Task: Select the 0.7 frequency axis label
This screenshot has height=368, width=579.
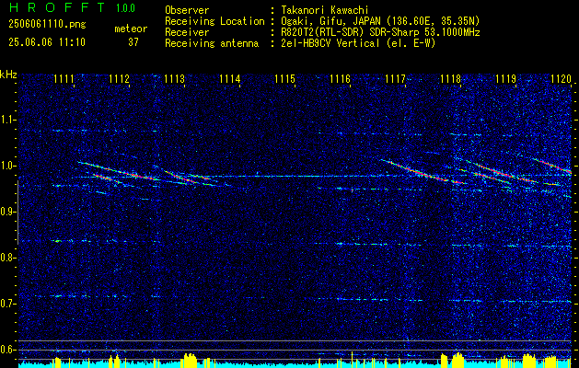Action: click(6, 305)
